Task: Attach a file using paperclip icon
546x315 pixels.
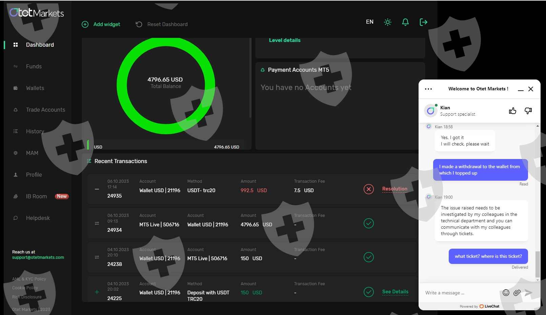Action: pyautogui.click(x=517, y=293)
